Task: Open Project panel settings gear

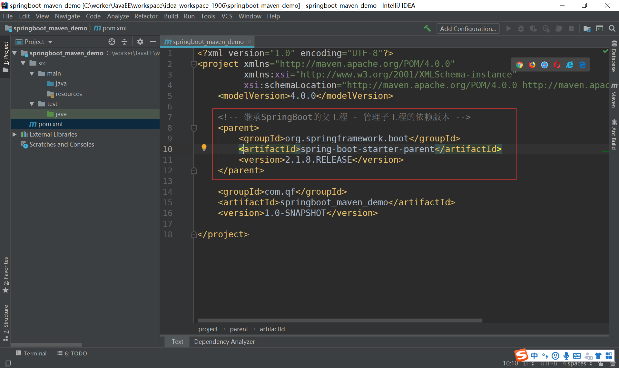Action: coord(140,42)
